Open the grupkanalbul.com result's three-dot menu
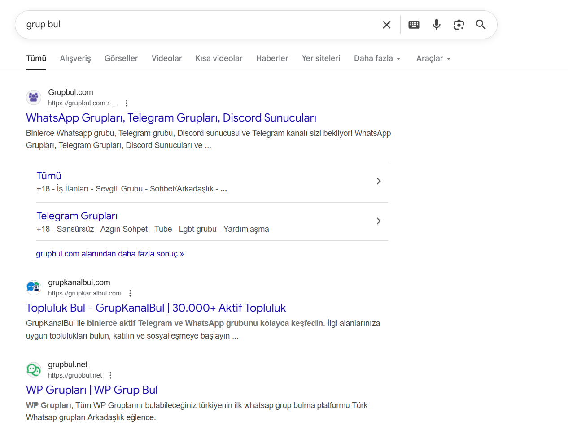 pos(130,293)
